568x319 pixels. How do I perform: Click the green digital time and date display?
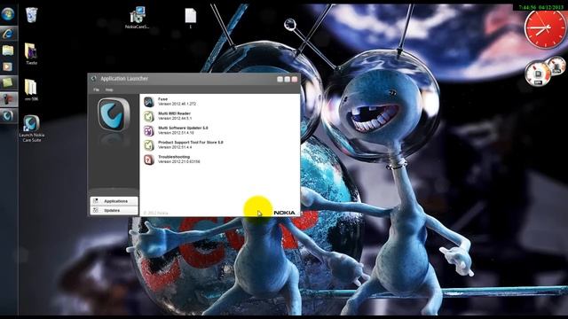(540, 7)
